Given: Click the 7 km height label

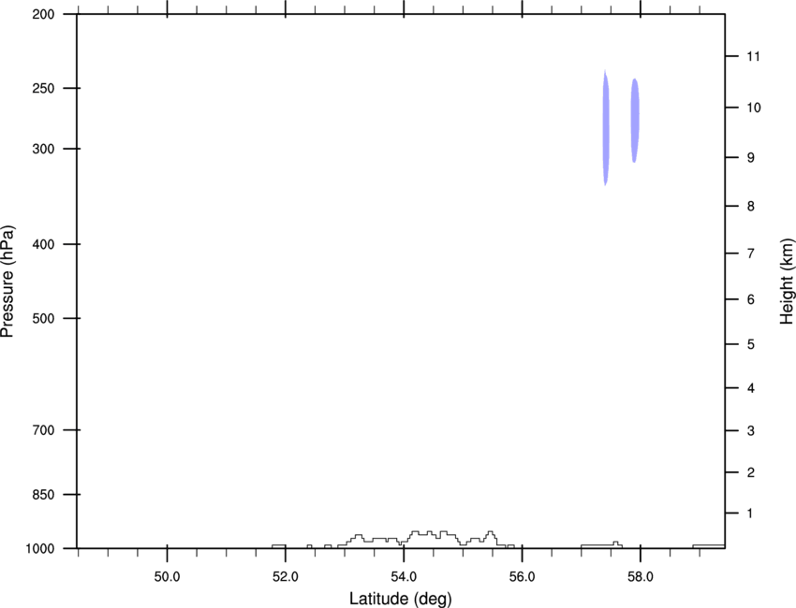Looking at the screenshot, I should point(750,253).
